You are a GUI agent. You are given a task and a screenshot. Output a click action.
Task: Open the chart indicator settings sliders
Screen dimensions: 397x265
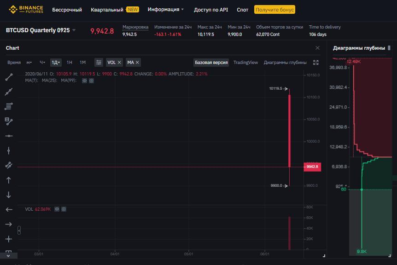99,63
